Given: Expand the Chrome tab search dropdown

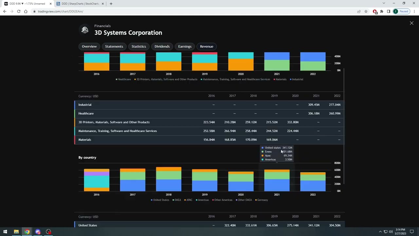Looking at the screenshot, I should click(x=384, y=4).
